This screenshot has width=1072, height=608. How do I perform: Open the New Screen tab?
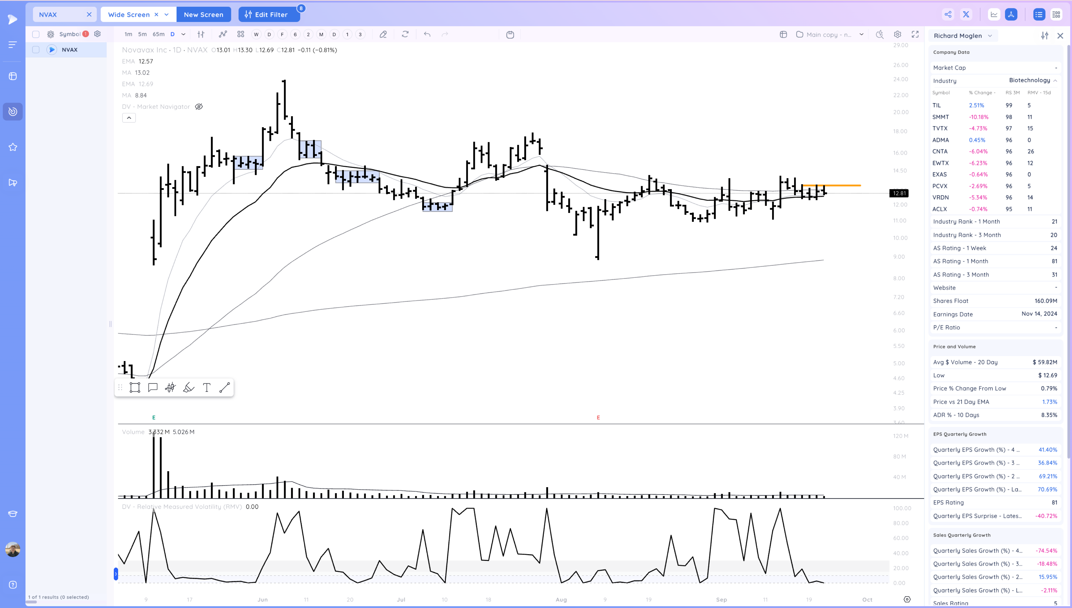point(203,14)
